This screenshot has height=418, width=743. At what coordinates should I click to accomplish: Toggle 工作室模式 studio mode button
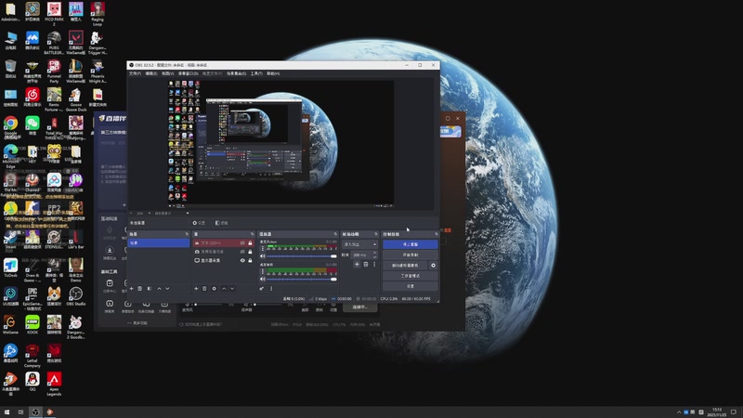[x=410, y=276]
